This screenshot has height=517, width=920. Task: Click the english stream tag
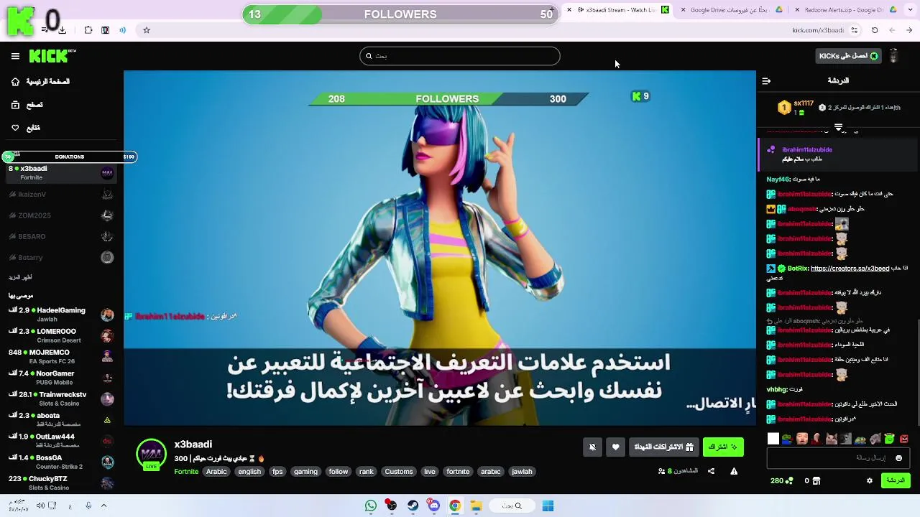tap(249, 472)
